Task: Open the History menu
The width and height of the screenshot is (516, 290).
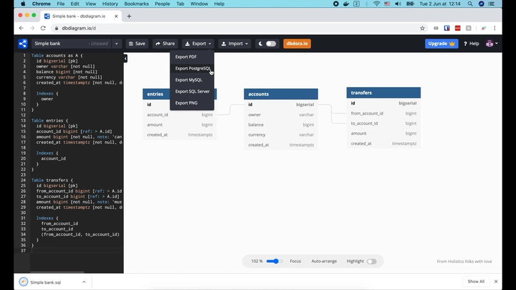Action: [110, 4]
